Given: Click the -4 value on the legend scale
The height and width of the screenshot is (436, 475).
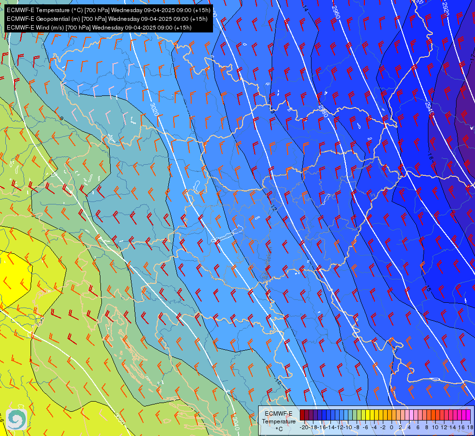Looking at the screenshot, I should tap(375, 427).
